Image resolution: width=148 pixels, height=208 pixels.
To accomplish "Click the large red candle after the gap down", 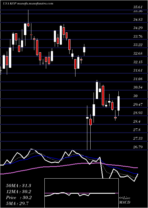I will tap(103, 95).
